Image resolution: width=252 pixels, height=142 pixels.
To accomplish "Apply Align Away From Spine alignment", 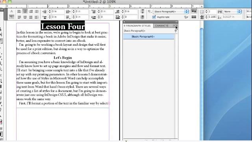I will (37, 17).
